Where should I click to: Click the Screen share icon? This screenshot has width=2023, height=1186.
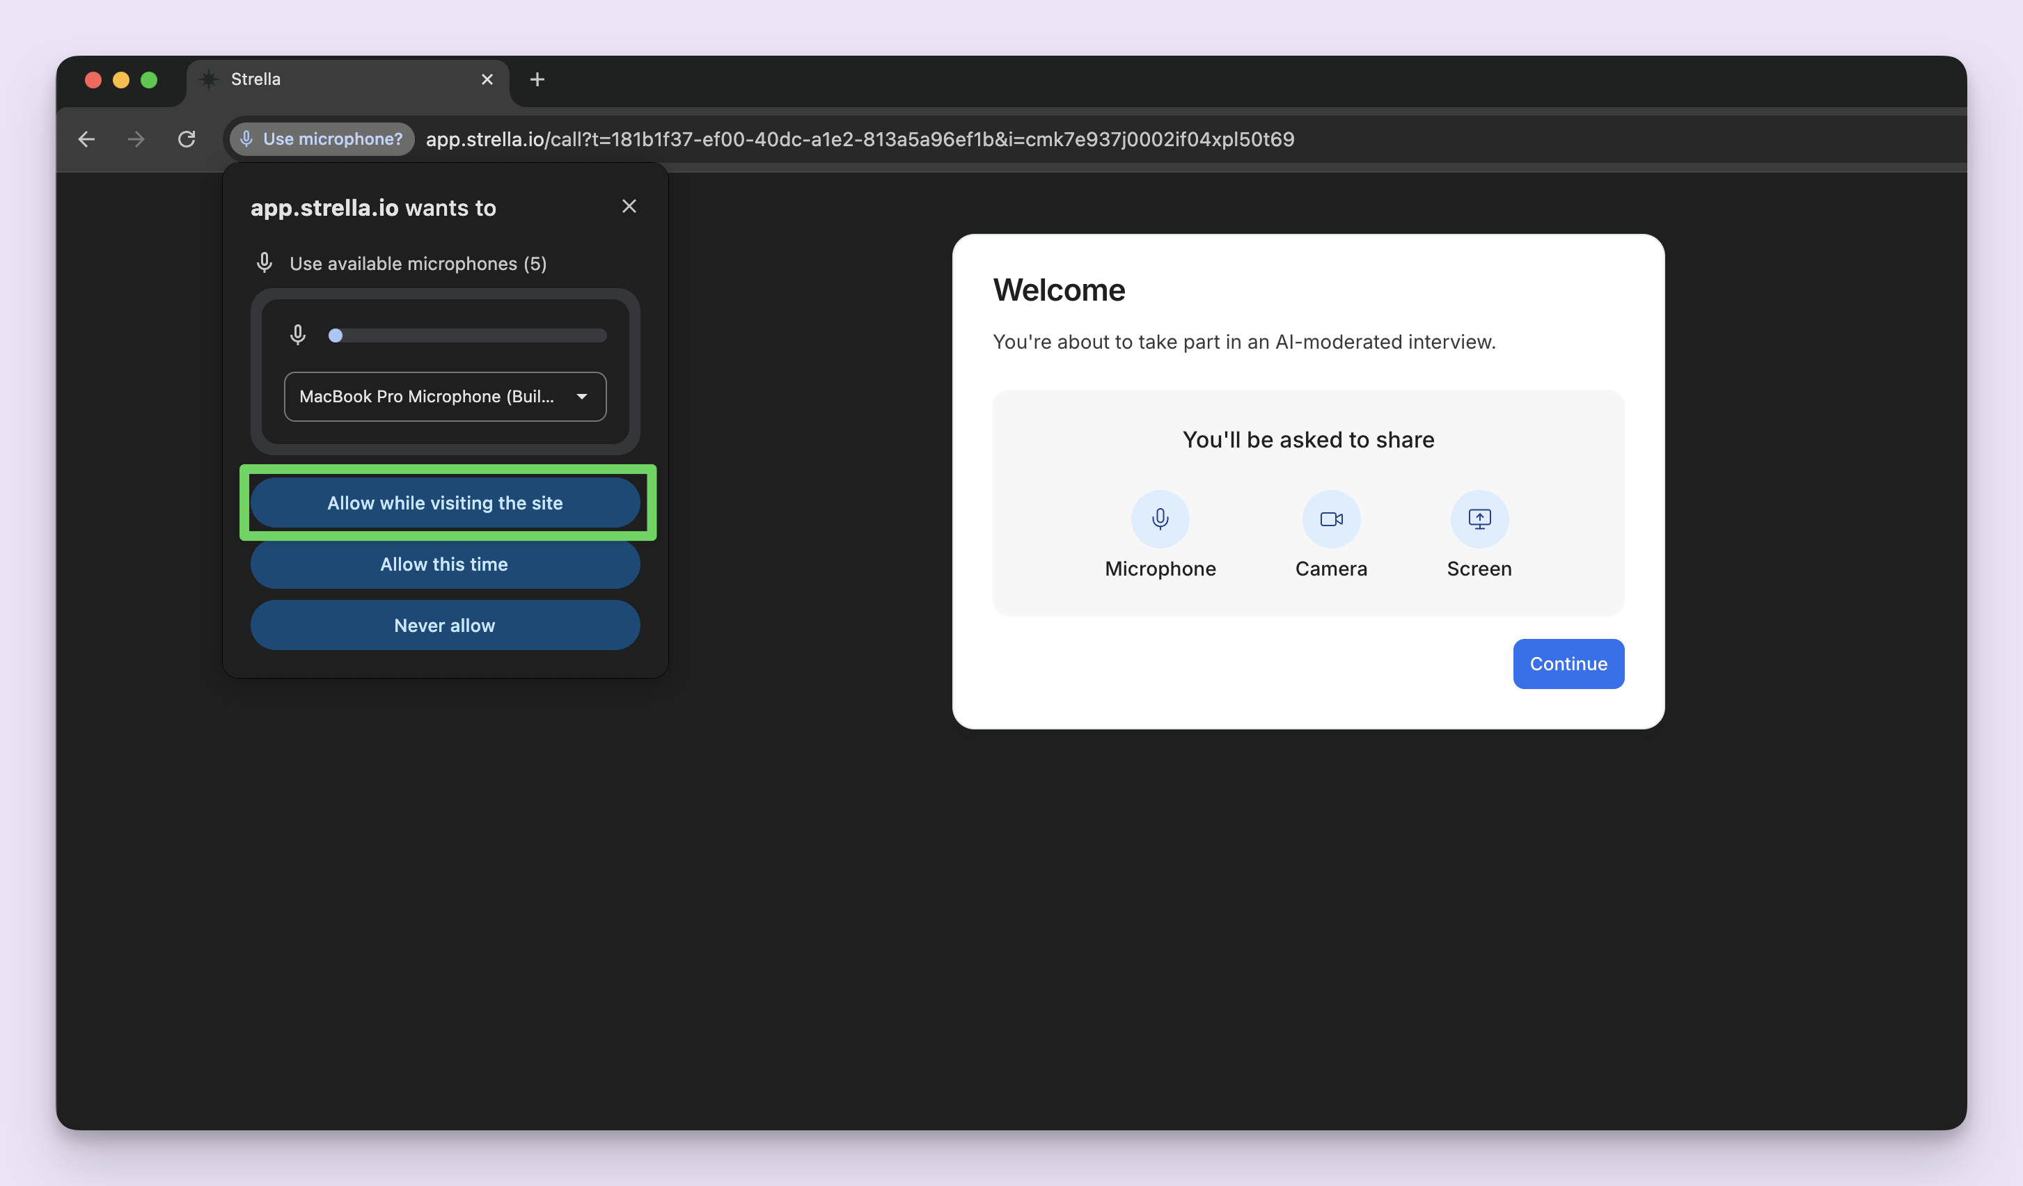[1479, 519]
